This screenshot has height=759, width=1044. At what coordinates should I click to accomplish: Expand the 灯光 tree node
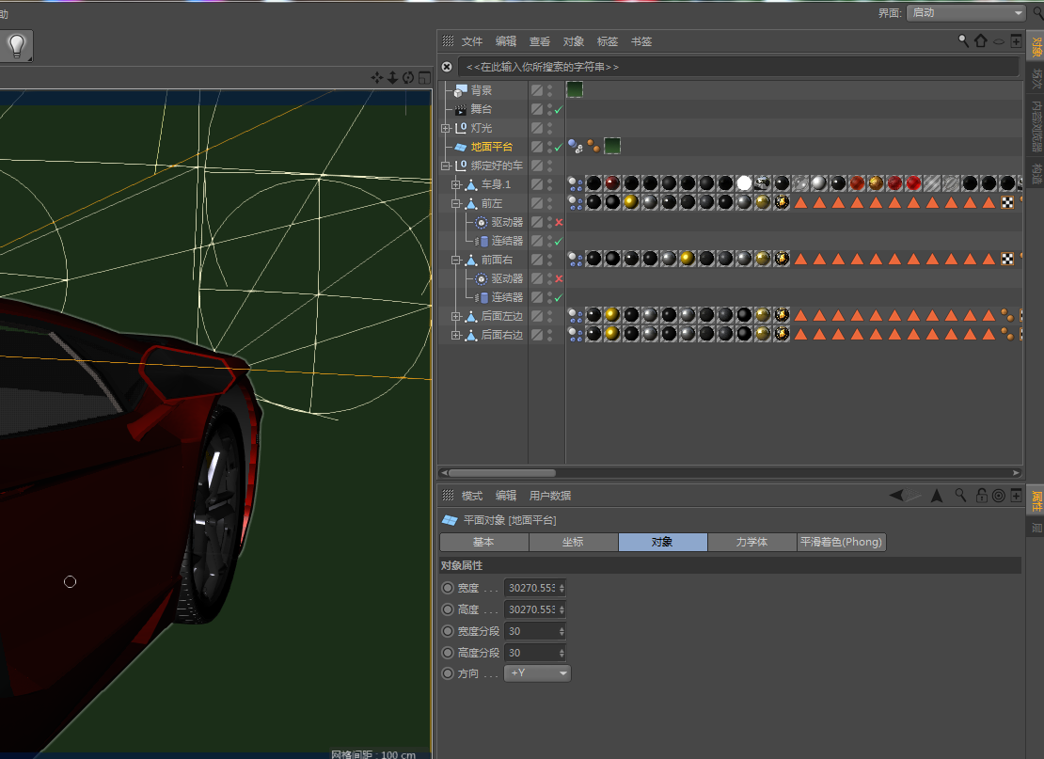pos(446,128)
